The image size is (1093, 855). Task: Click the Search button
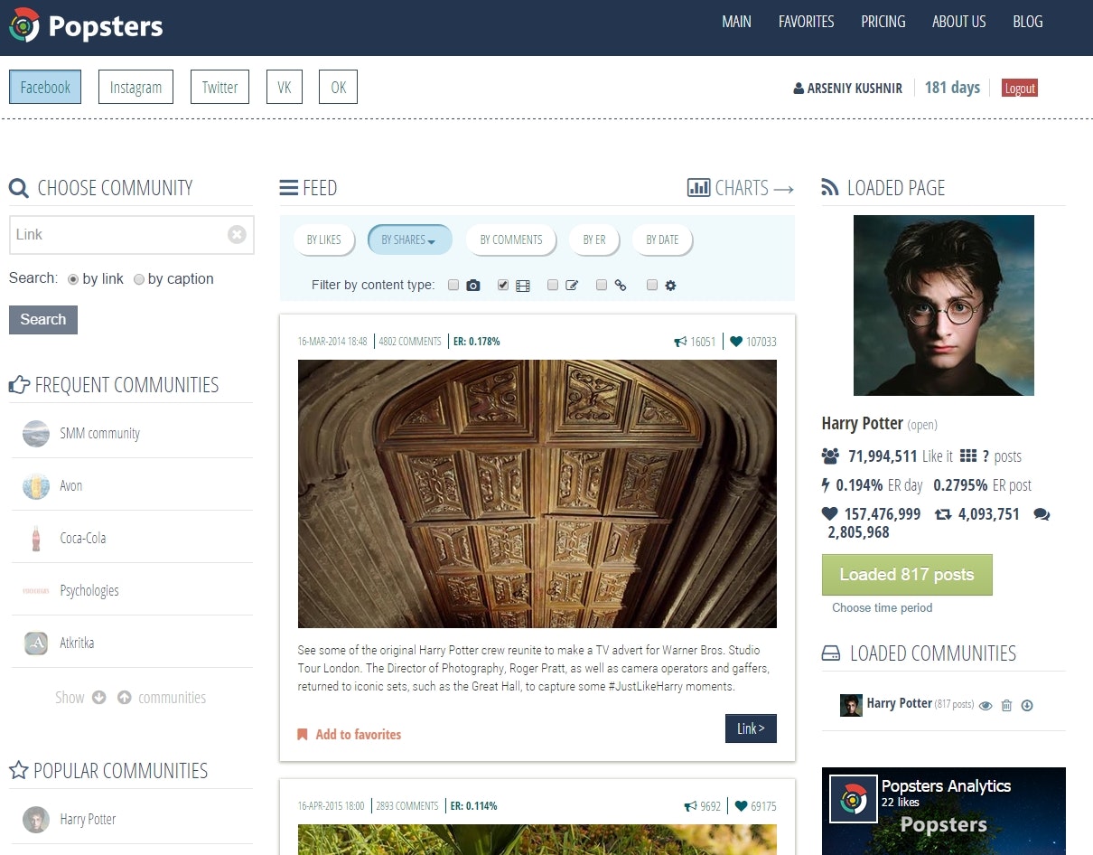coord(43,319)
